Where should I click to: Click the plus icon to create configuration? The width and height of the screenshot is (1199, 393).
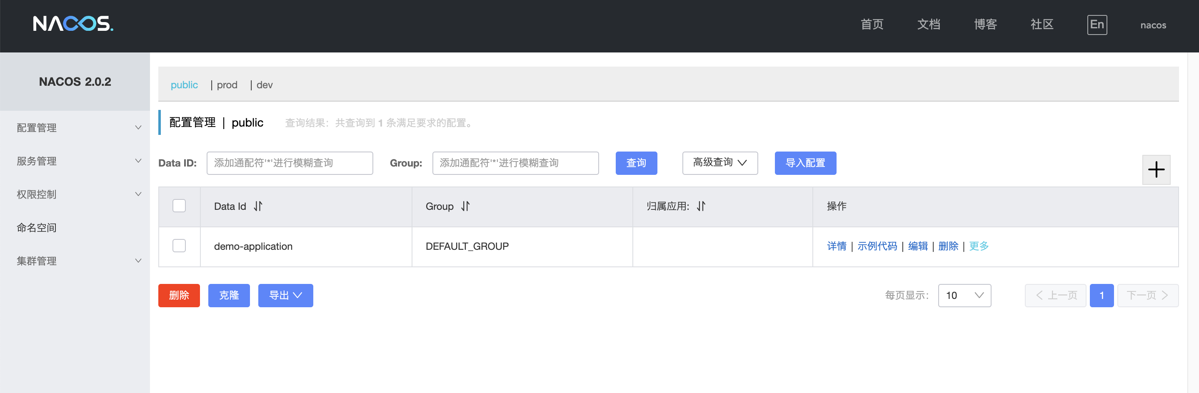tap(1156, 170)
